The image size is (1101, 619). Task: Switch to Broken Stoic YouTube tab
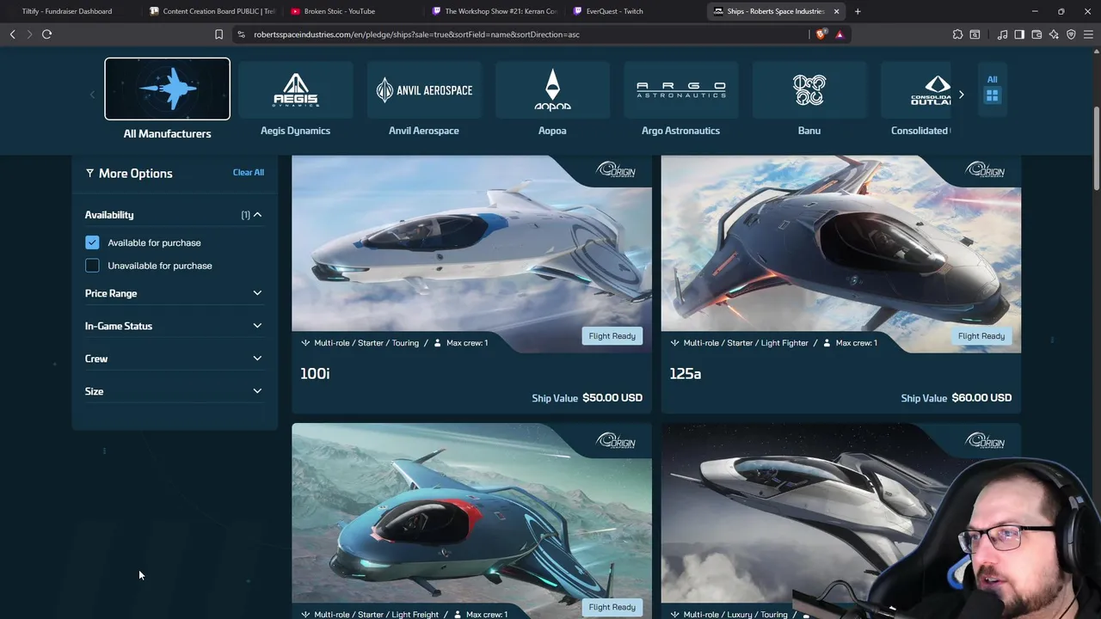tap(353, 11)
